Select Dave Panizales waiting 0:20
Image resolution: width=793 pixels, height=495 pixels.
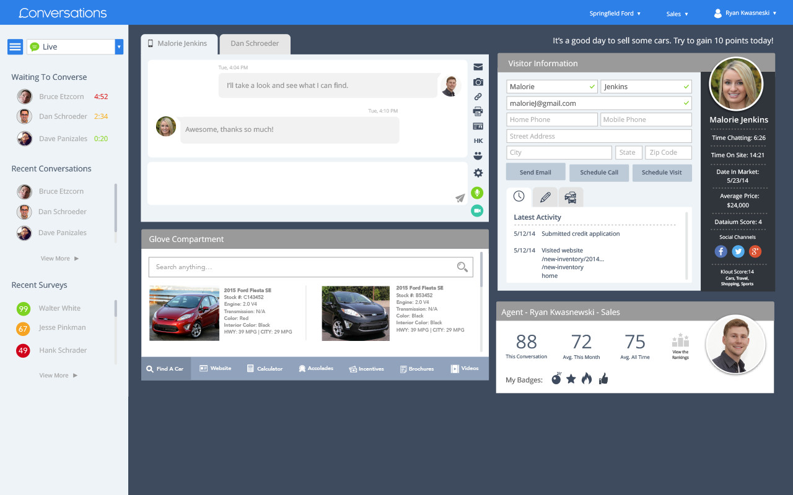(x=61, y=139)
